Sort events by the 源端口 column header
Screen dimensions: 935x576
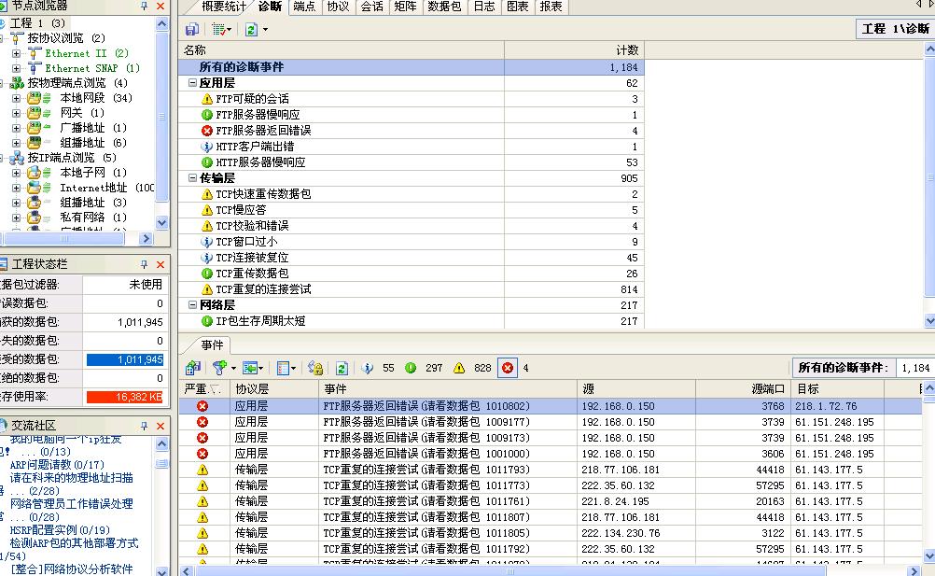pyautogui.click(x=743, y=388)
